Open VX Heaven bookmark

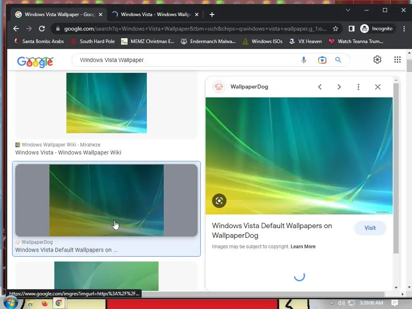tap(305, 41)
